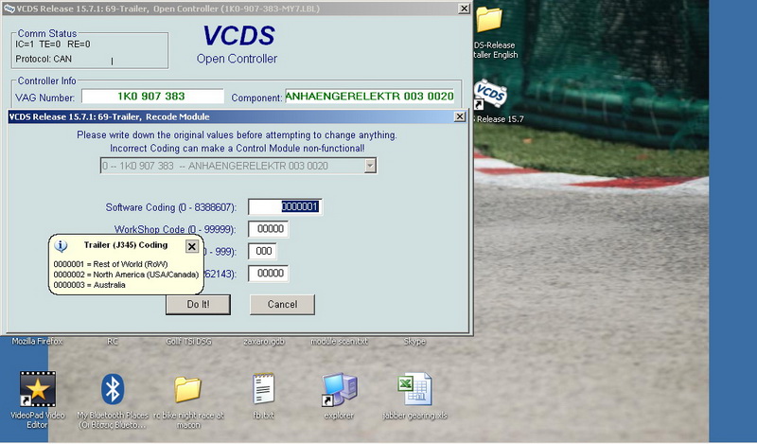Open the fb.txt text file icon
757x444 pixels.
coord(264,389)
